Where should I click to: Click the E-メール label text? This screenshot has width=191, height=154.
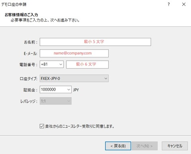pos(31,53)
